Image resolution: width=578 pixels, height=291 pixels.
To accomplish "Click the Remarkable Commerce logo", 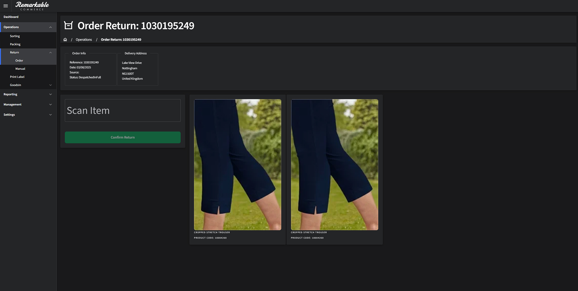I will tap(32, 6).
